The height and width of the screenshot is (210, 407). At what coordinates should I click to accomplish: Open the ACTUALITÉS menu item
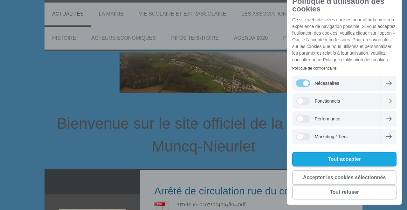click(68, 13)
